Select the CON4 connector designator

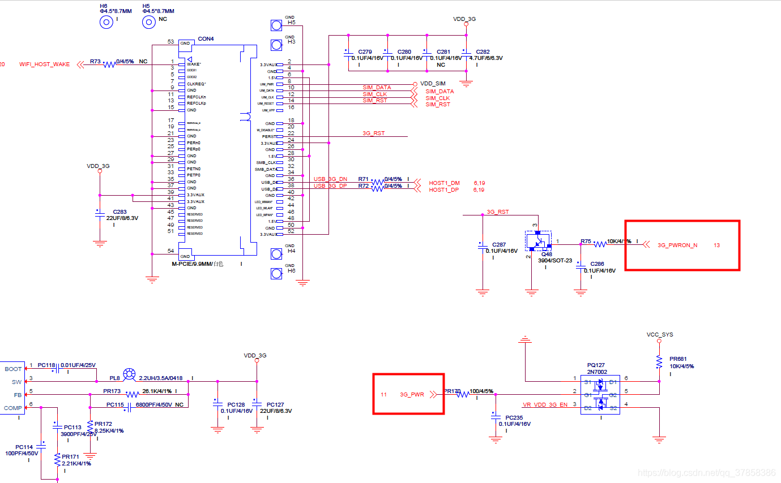(x=206, y=39)
